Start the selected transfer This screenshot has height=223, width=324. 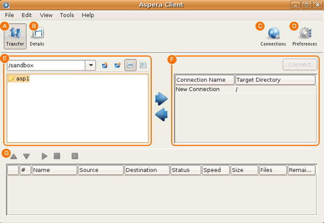pos(44,156)
